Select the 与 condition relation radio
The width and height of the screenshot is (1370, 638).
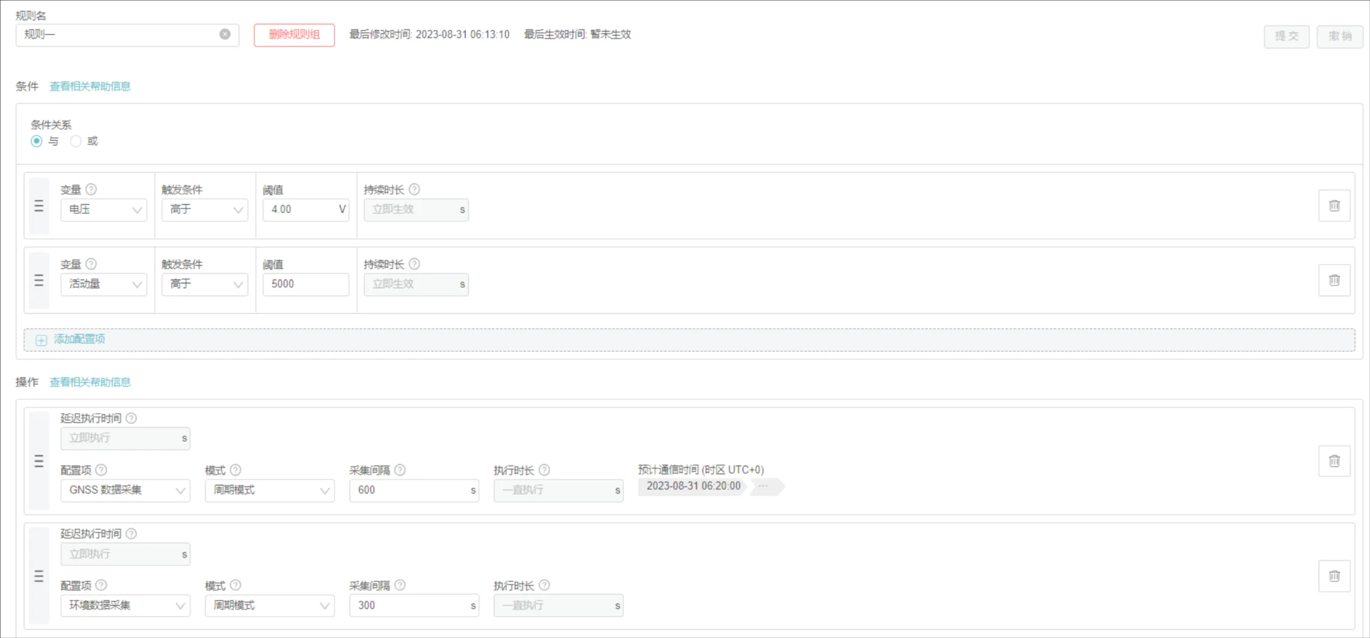click(36, 141)
